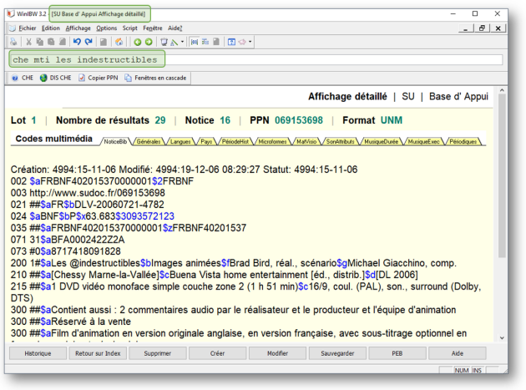Select the first blue display-format icon
526x390 pixels.
pyautogui.click(x=195, y=42)
